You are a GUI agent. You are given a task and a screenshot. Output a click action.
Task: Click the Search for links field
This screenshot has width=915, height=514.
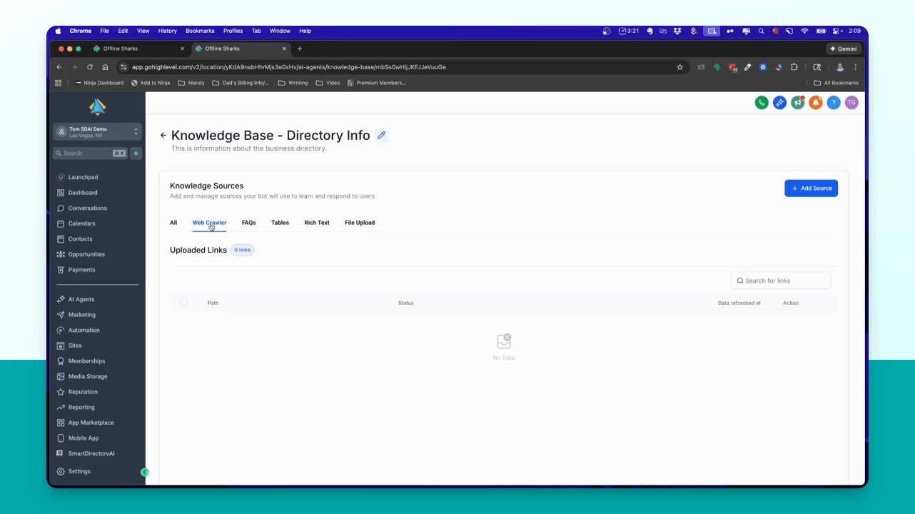(x=781, y=281)
